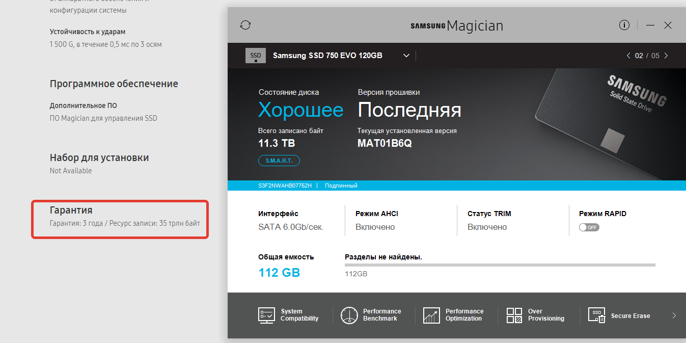The width and height of the screenshot is (686, 343).
Task: Show more tools with bottom right arrow
Action: 674,315
